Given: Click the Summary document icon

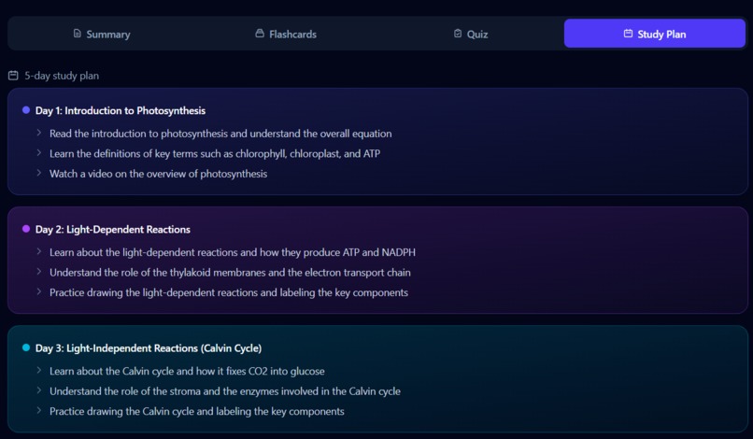Looking at the screenshot, I should click(x=77, y=34).
